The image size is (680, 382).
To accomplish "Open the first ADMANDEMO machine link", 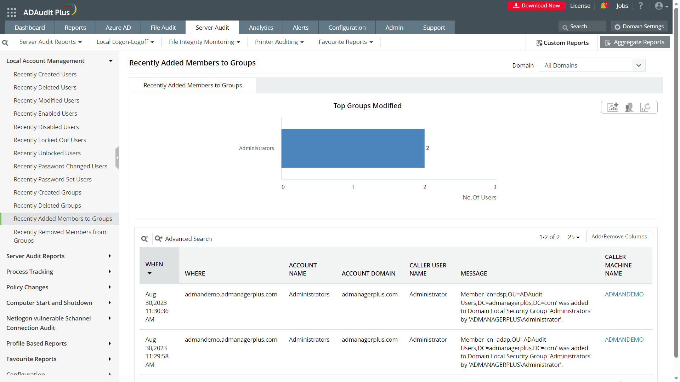I will 624,294.
